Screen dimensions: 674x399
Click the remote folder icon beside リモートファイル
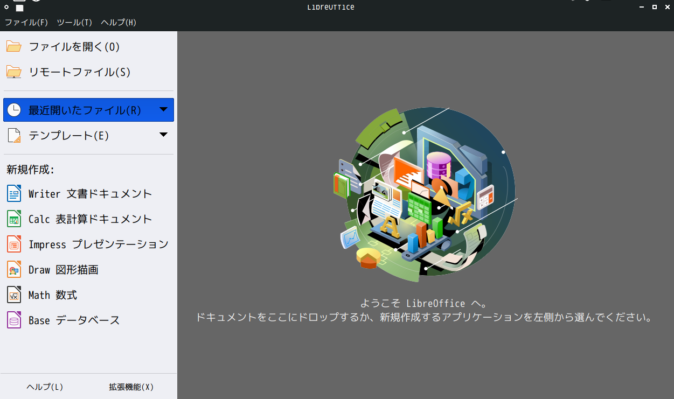14,72
